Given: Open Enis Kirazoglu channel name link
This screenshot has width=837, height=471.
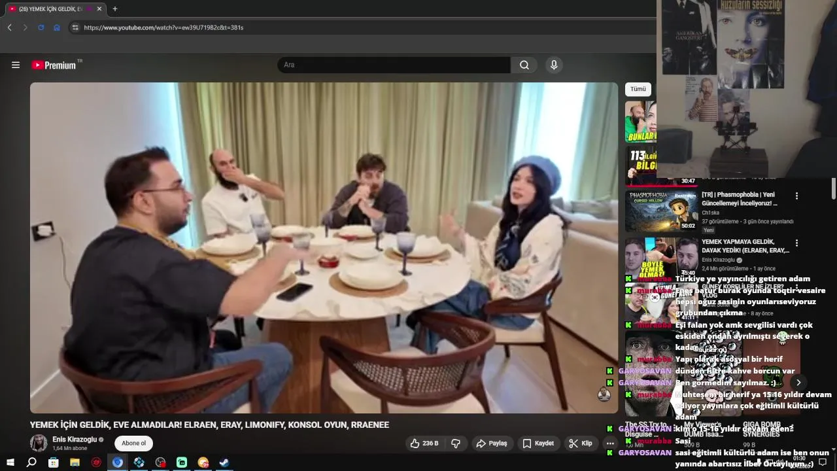Looking at the screenshot, I should 75,439.
